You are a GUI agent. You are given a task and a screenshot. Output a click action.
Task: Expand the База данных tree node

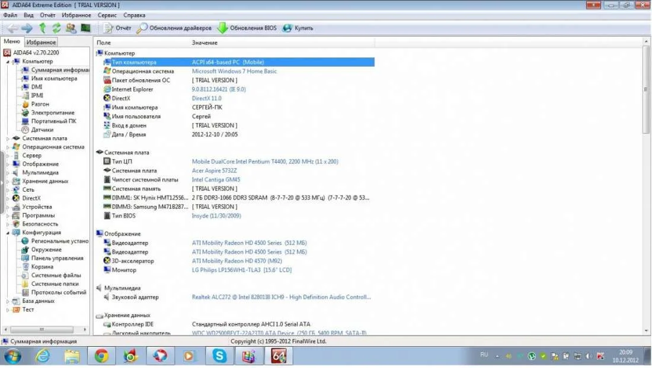tap(8, 301)
